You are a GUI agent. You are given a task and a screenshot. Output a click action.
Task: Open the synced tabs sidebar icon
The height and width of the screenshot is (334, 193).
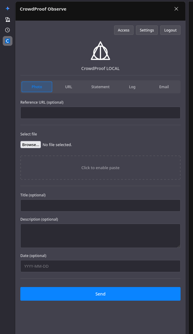8,19
